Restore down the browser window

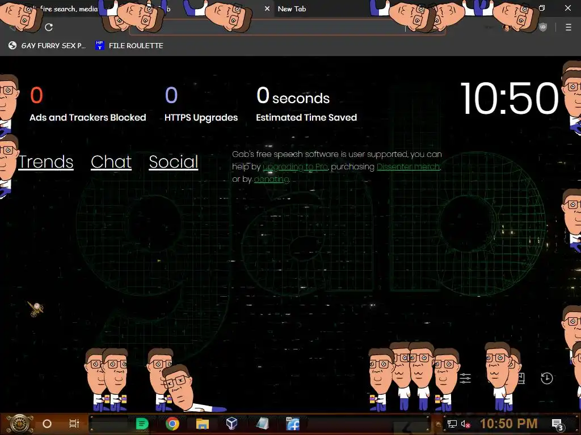pyautogui.click(x=542, y=8)
